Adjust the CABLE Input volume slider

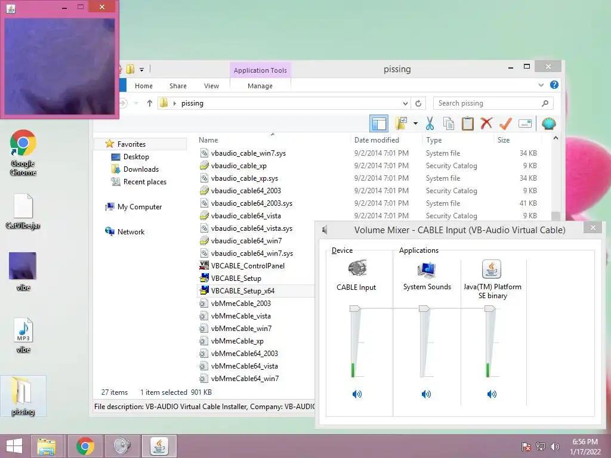pyautogui.click(x=354, y=308)
